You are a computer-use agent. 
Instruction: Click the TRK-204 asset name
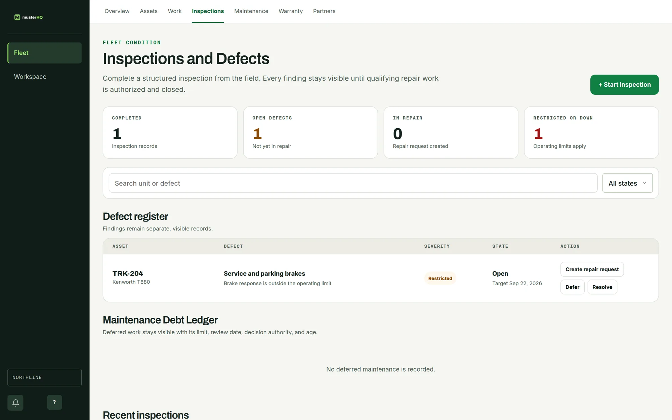[128, 274]
